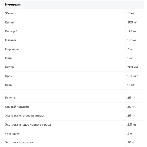Select the Марганец row label

12,49
